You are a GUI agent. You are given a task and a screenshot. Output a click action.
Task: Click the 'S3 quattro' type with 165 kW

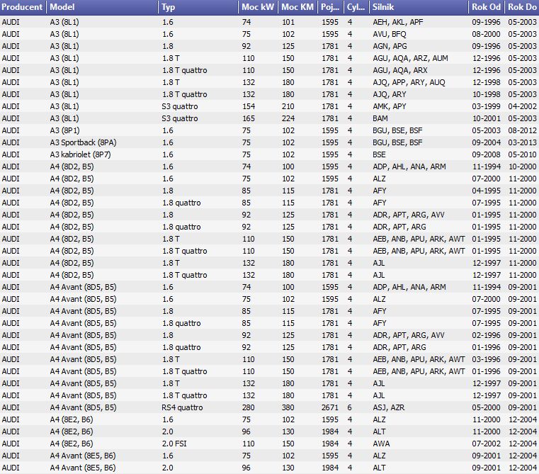click(180, 118)
